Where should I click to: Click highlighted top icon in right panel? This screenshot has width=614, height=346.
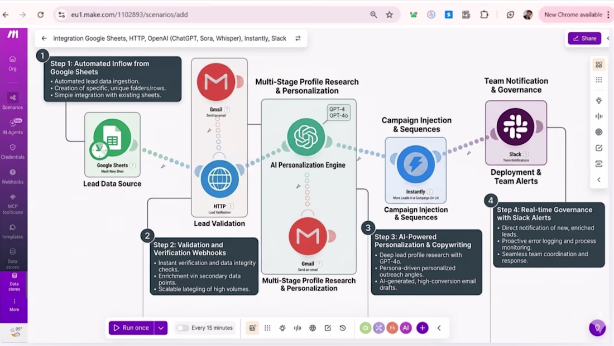599,65
